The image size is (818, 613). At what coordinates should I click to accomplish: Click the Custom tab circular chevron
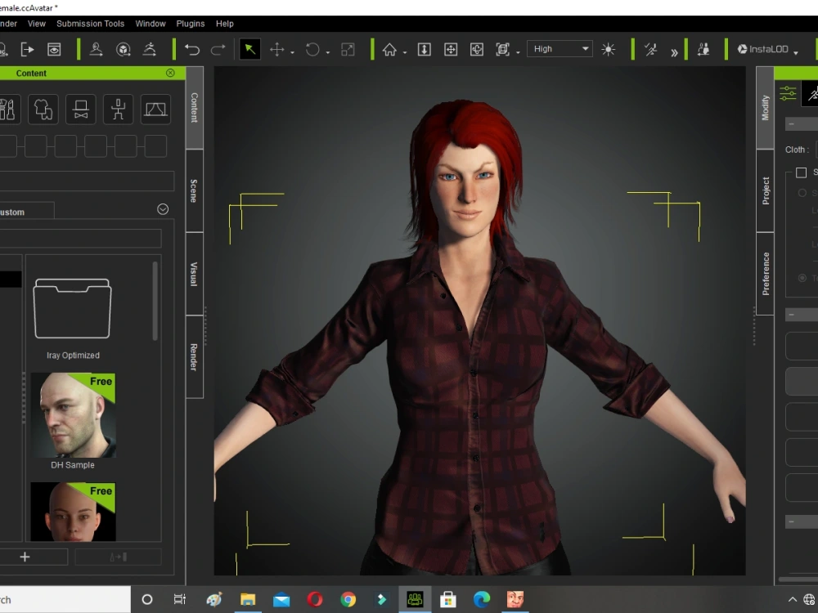[163, 209]
